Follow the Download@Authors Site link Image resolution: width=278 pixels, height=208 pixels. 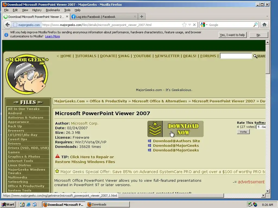[x=176, y=141]
